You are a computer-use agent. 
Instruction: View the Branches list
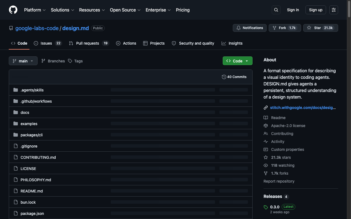pyautogui.click(x=53, y=61)
